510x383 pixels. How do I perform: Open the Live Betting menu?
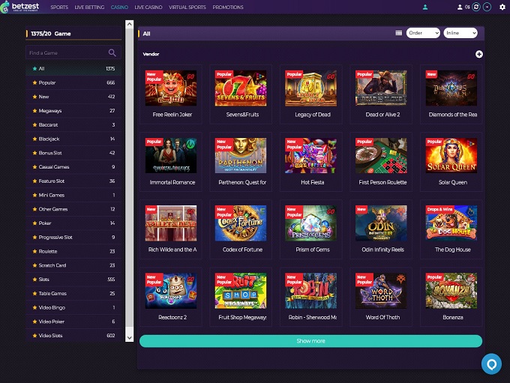(89, 7)
